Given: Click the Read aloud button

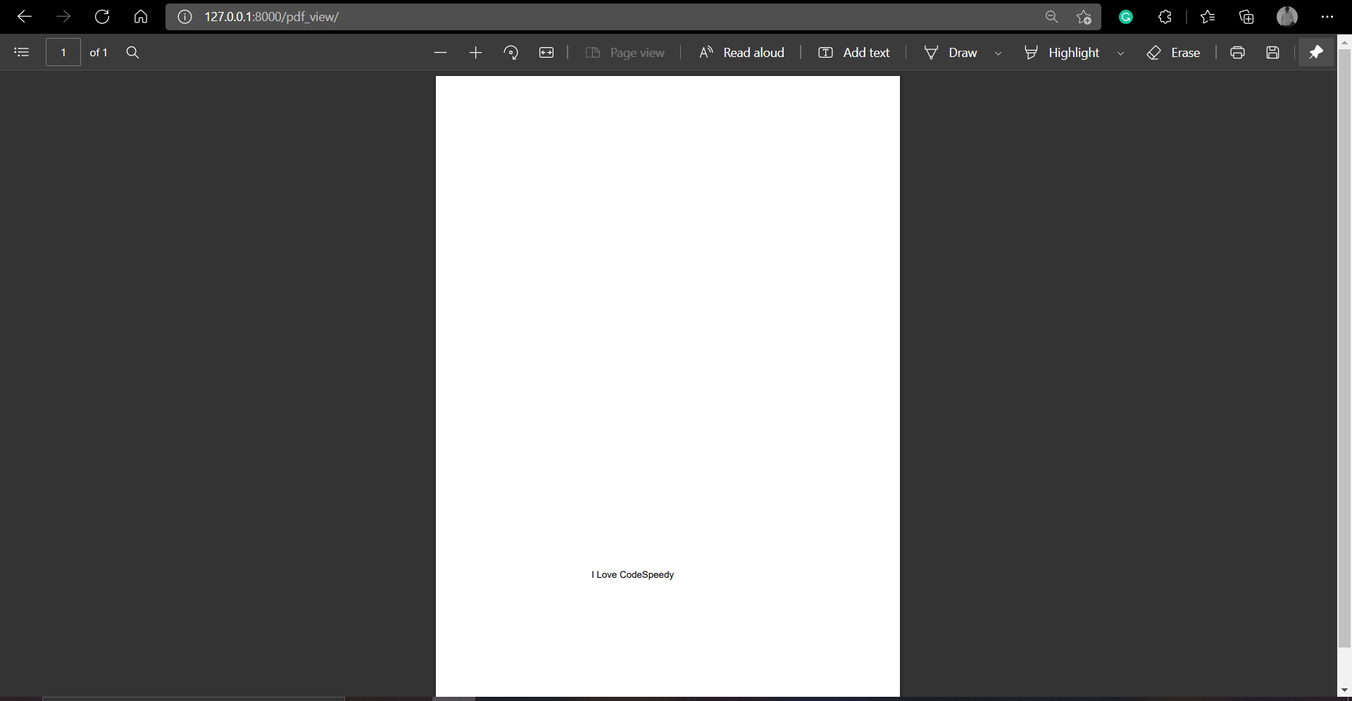Looking at the screenshot, I should [x=741, y=53].
